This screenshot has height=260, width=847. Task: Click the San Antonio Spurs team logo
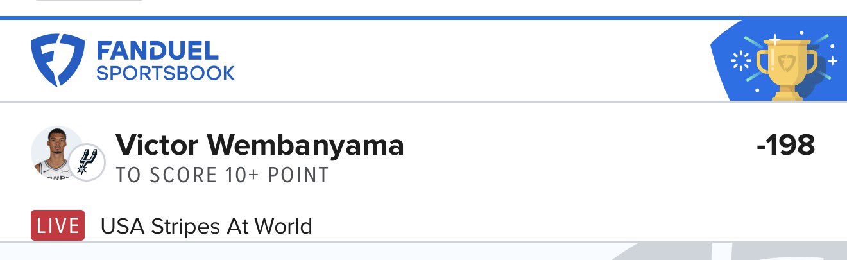click(x=86, y=162)
